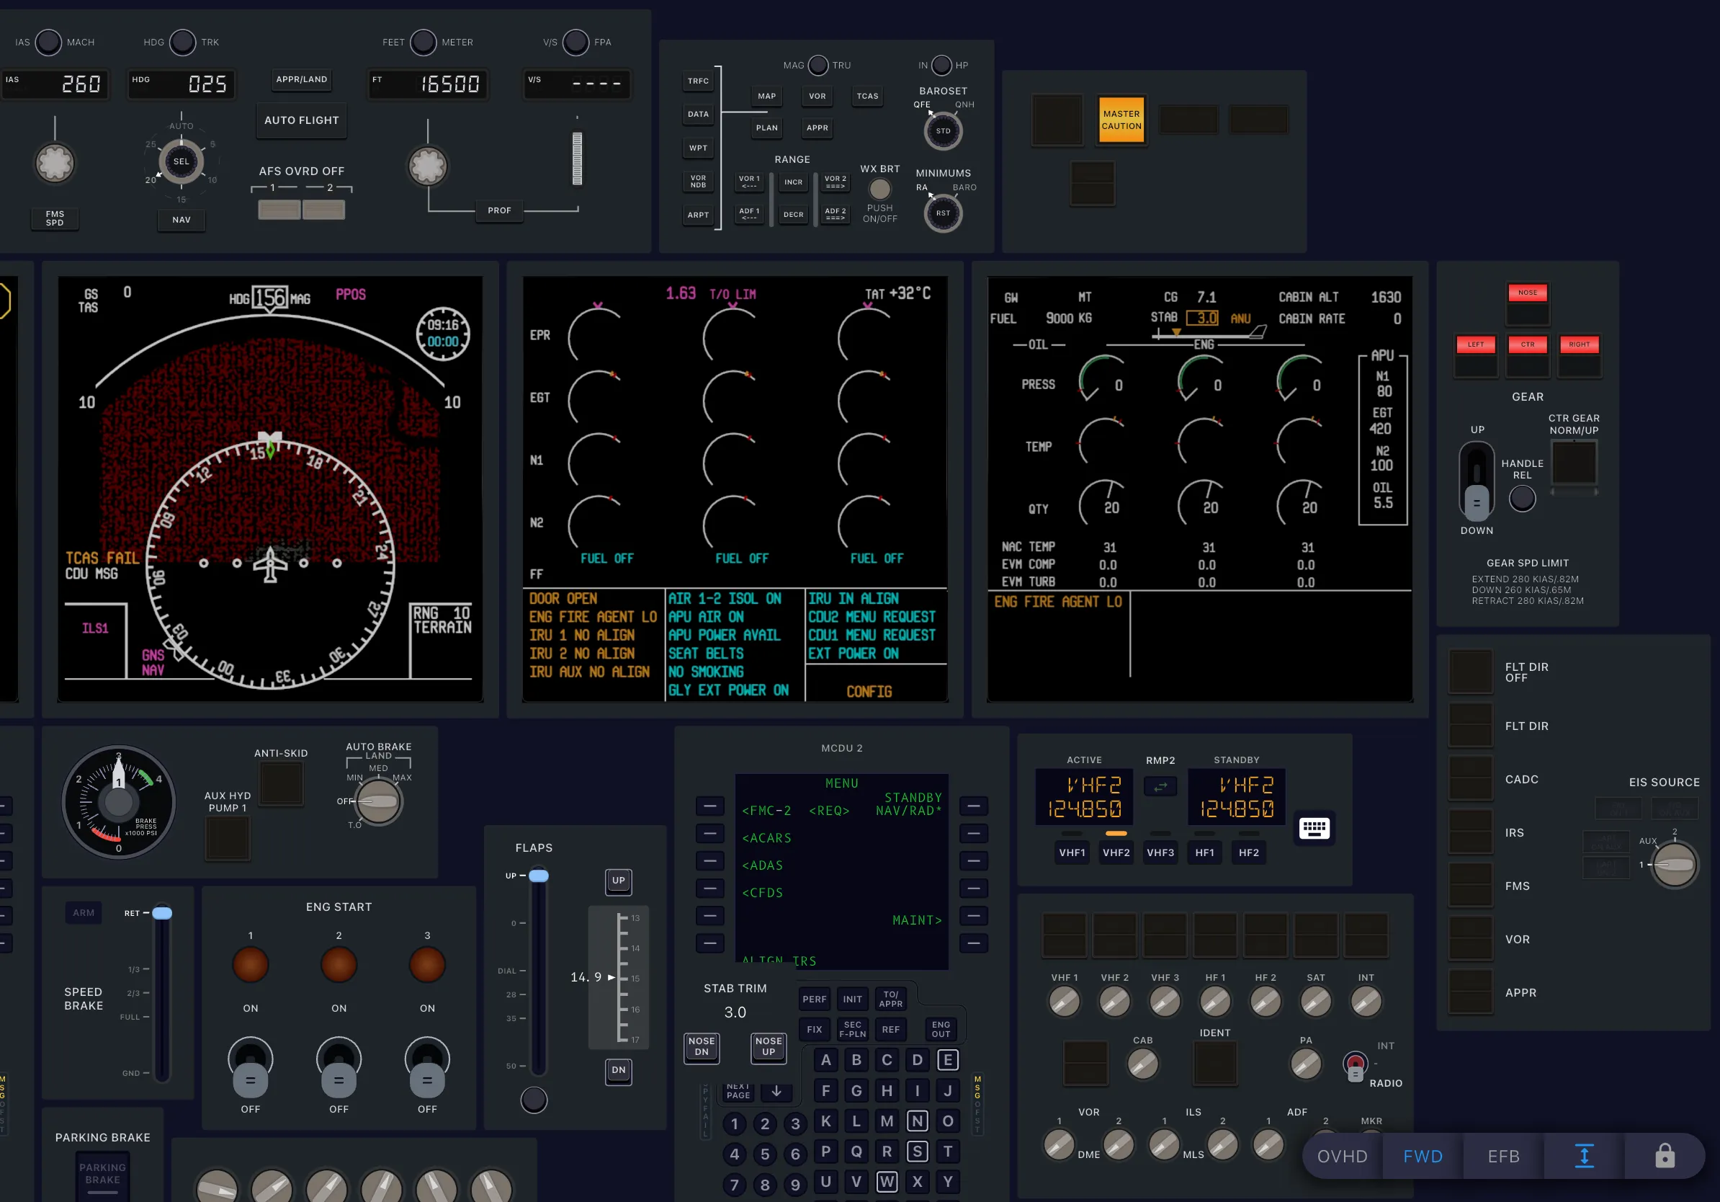Click the speed selector knob under IAS
Screen dimensions: 1720x1202
pyautogui.click(x=55, y=164)
